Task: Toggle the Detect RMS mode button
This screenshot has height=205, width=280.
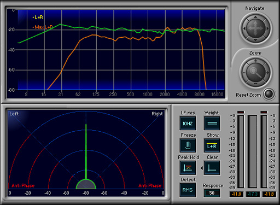Action: click(188, 190)
